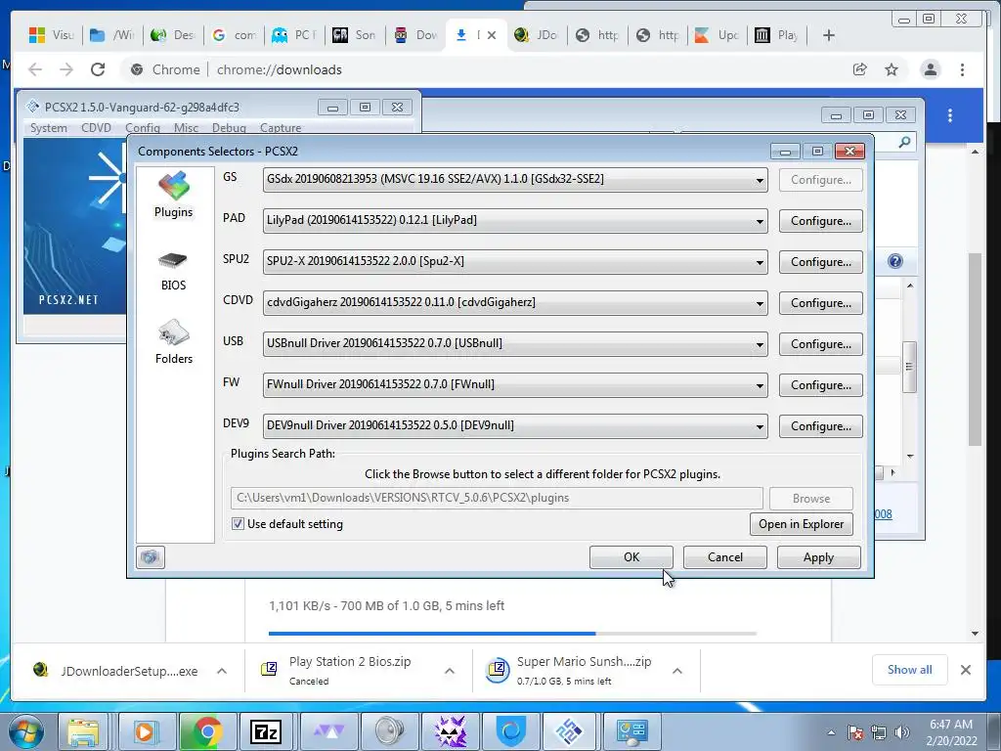Click the taskbar clock and date

[950, 732]
